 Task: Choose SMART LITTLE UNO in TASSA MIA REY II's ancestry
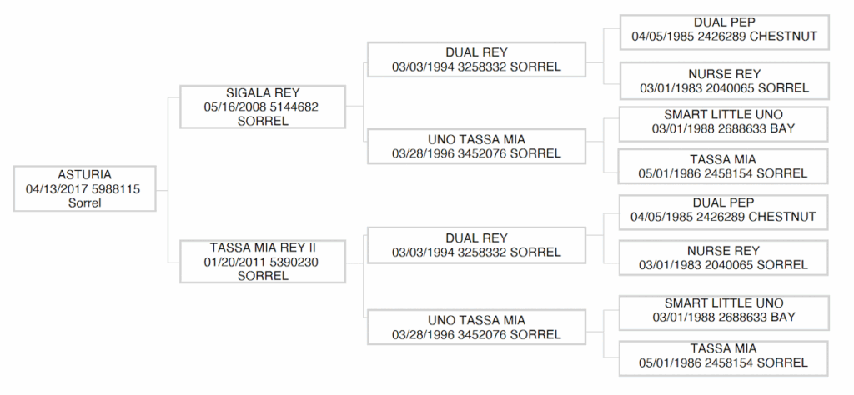point(723,310)
